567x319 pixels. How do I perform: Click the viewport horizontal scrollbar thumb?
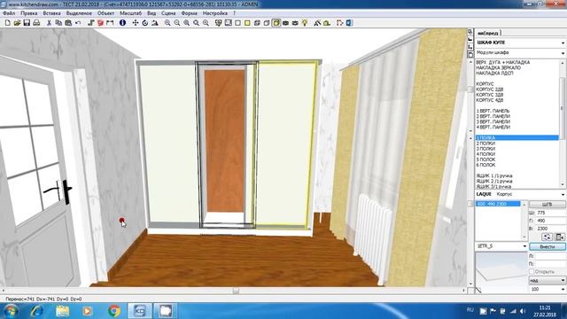[236, 291]
